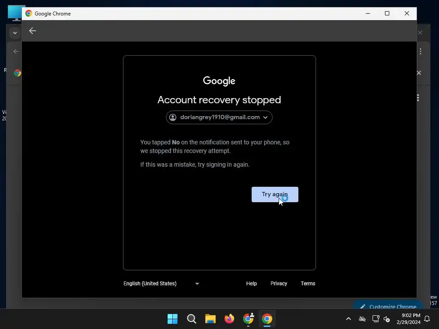The image size is (439, 329).
Task: Show hidden system tray icons
Action: [x=348, y=319]
